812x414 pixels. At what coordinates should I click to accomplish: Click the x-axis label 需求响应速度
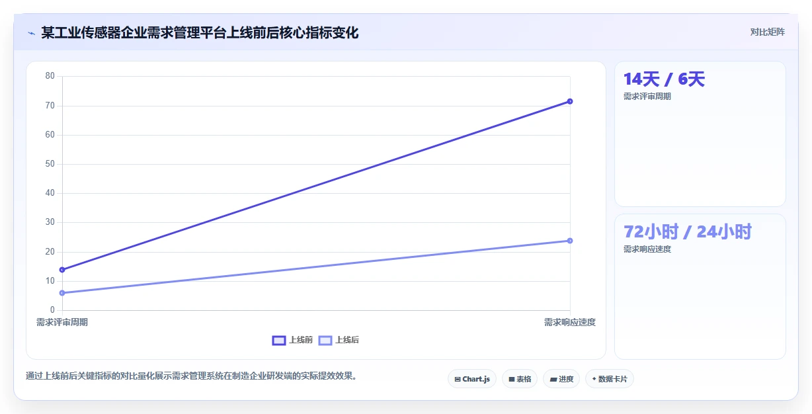570,322
